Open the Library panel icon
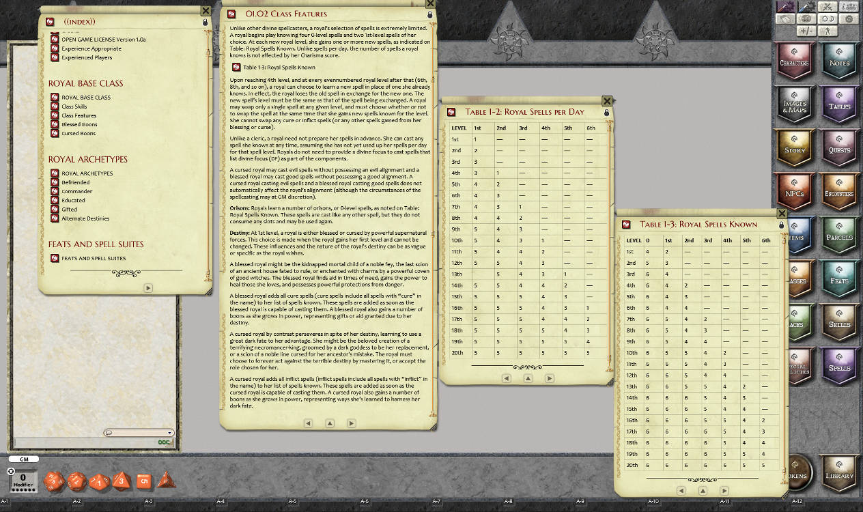 (x=838, y=471)
